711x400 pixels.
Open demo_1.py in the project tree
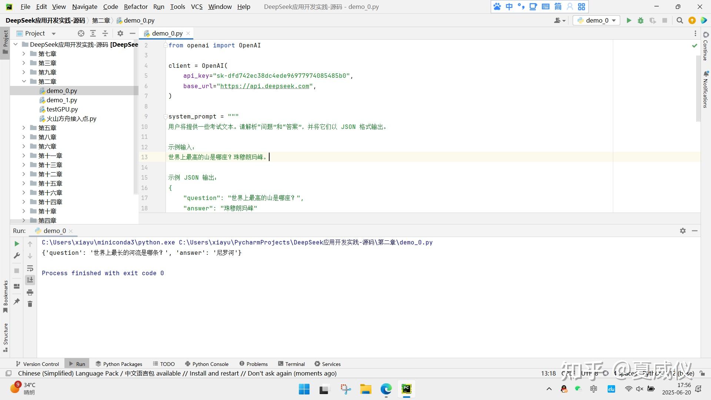point(61,100)
